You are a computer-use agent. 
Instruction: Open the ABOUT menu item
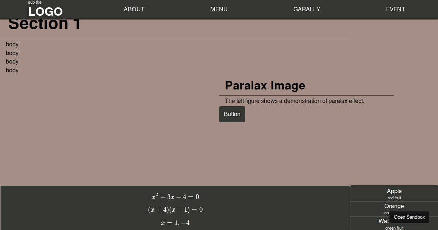(x=134, y=9)
